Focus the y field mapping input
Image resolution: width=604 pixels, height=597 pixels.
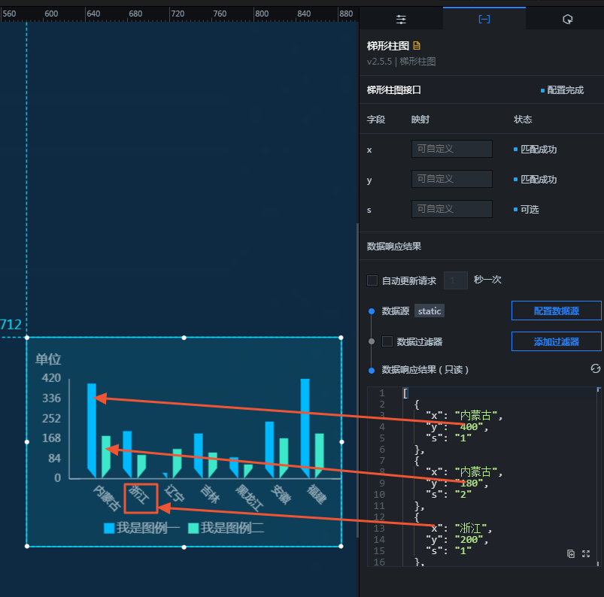pyautogui.click(x=452, y=179)
